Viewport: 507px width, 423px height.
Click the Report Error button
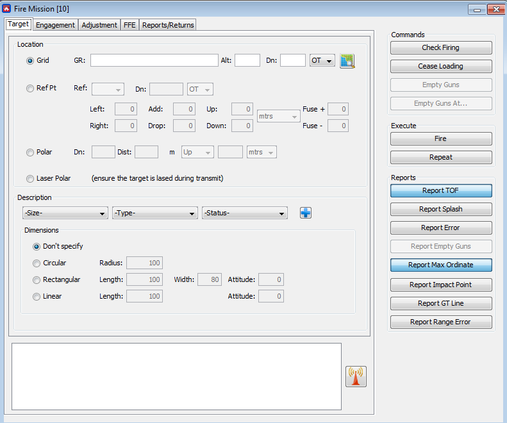pos(441,228)
